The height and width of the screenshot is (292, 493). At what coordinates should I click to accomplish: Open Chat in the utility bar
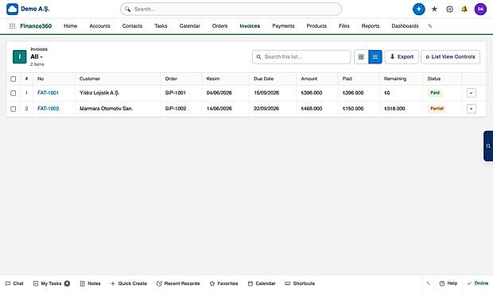pyautogui.click(x=14, y=283)
